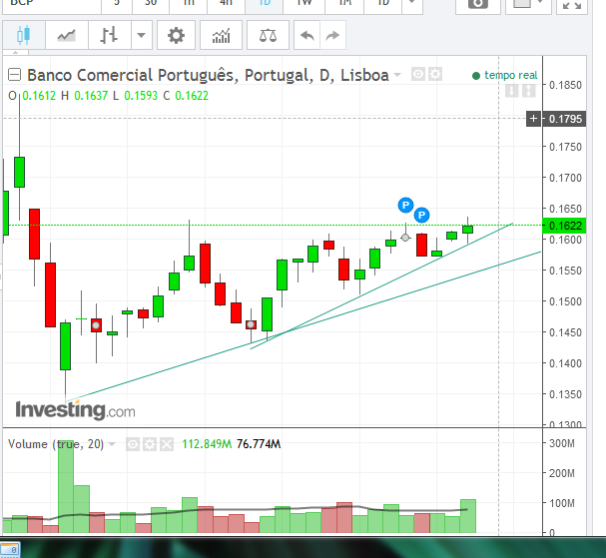This screenshot has width=606, height=558.
Task: Select the candlestick chart style
Action: point(24,35)
